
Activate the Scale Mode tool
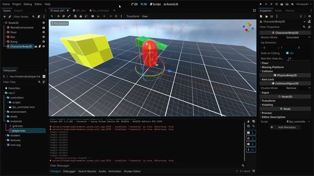coord(69,16)
